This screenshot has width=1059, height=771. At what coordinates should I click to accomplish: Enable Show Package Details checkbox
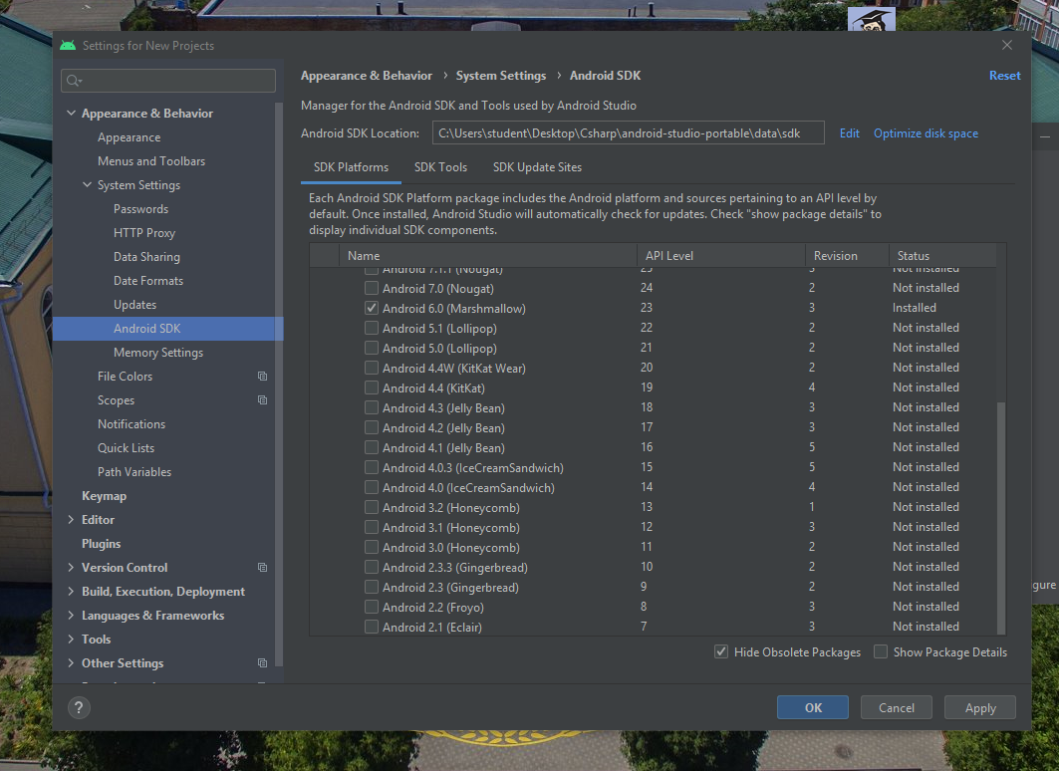(x=881, y=652)
